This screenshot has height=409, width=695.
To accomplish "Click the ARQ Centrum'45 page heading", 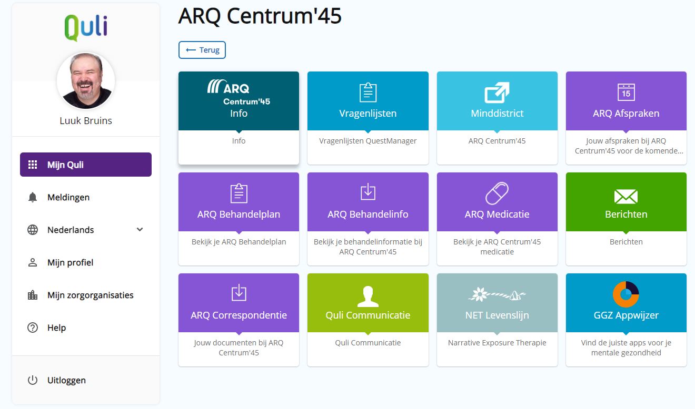I will pyautogui.click(x=260, y=17).
